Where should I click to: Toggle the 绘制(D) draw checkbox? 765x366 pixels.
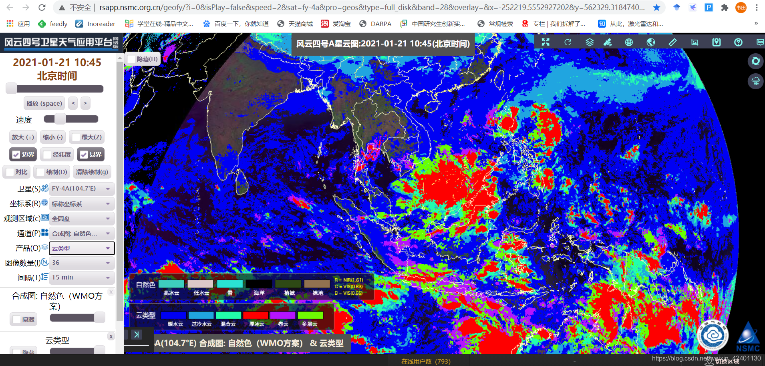click(x=40, y=172)
